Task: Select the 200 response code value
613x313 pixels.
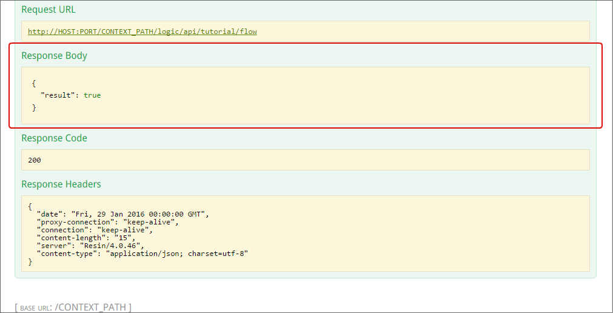Action: (x=35, y=160)
